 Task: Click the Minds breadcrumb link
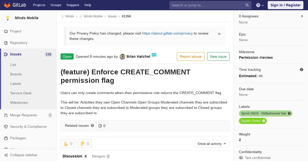coord(70,16)
